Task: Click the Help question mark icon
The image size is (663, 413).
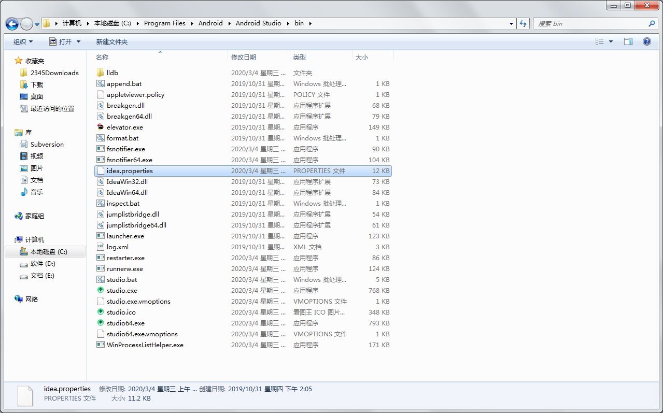Action: 646,41
